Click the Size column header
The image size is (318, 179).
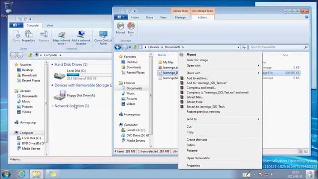(285, 55)
